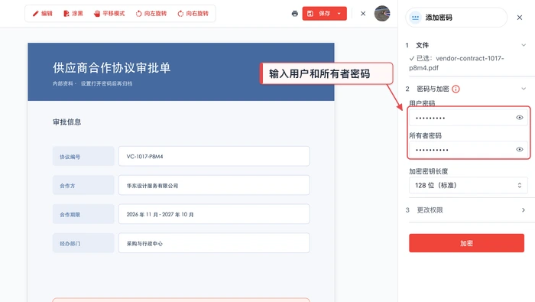Image resolution: width=535 pixels, height=302 pixels.
Task: Rotate page left with 向左旋转
Action: (x=151, y=14)
